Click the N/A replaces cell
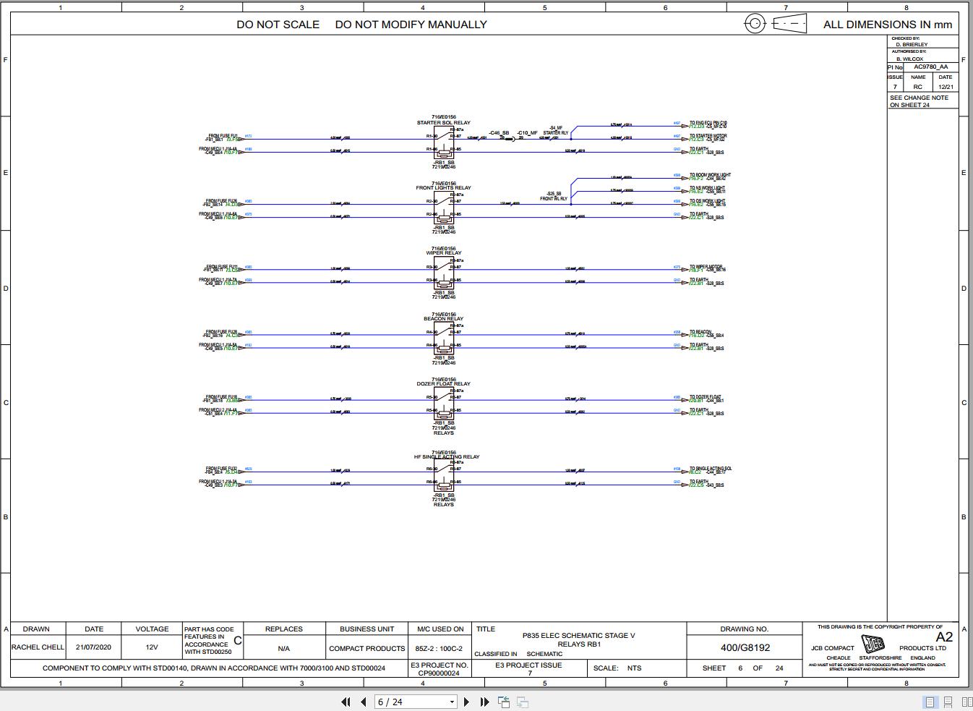The width and height of the screenshot is (973, 711). coord(284,649)
